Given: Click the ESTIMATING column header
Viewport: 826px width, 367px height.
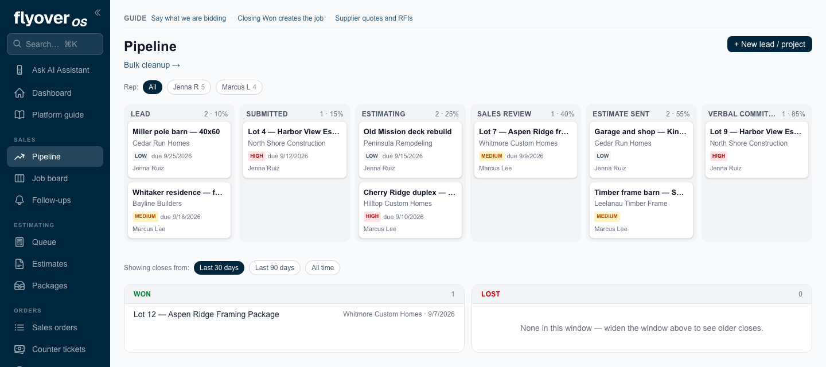Looking at the screenshot, I should (384, 114).
